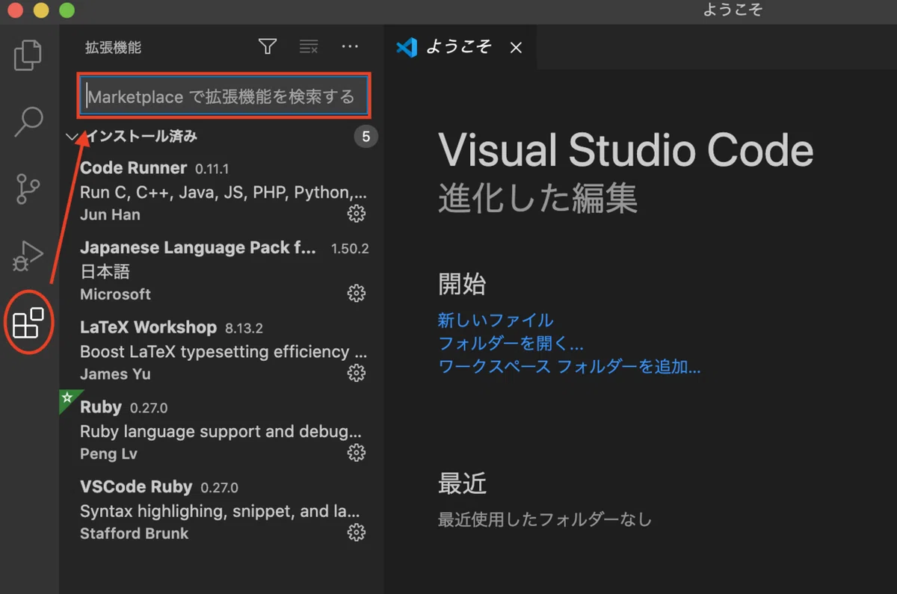897x594 pixels.
Task: Close the window with red button
Action: (16, 10)
